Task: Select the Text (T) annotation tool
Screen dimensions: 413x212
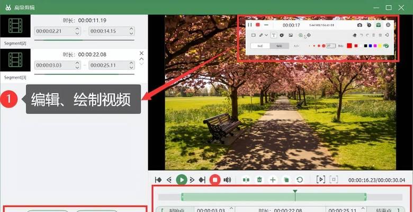Action: (x=274, y=35)
